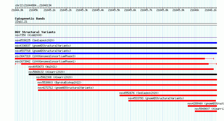Image resolution: width=224 pixels, height=121 pixels.
Task: Select the red nsv5539803 variant bar
Action: click(x=127, y=85)
